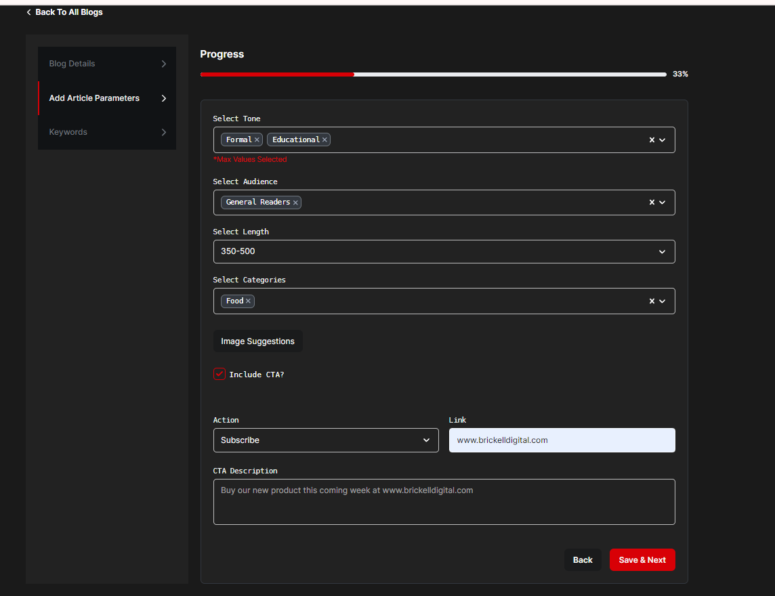775x596 pixels.
Task: Click the Image Suggestions button
Action: coord(257,341)
